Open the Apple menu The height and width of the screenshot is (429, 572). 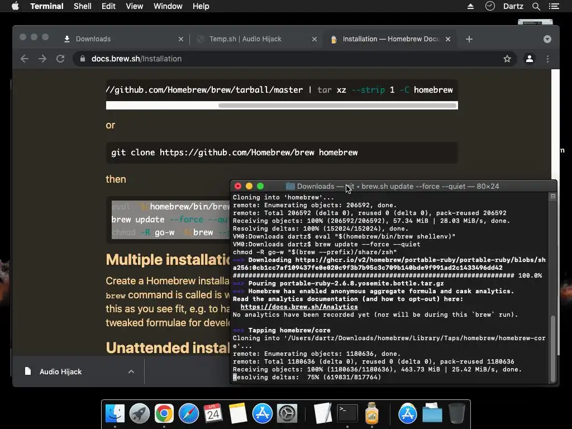15,6
